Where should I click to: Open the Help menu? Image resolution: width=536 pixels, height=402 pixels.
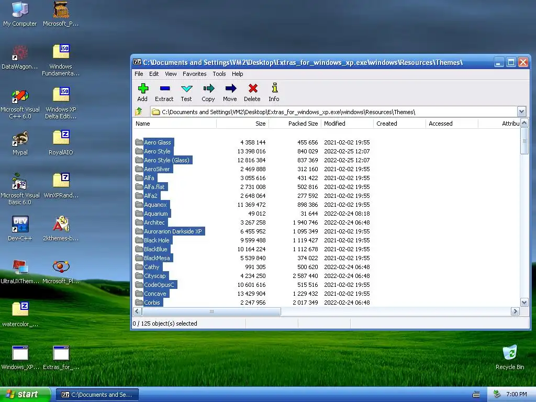click(237, 74)
